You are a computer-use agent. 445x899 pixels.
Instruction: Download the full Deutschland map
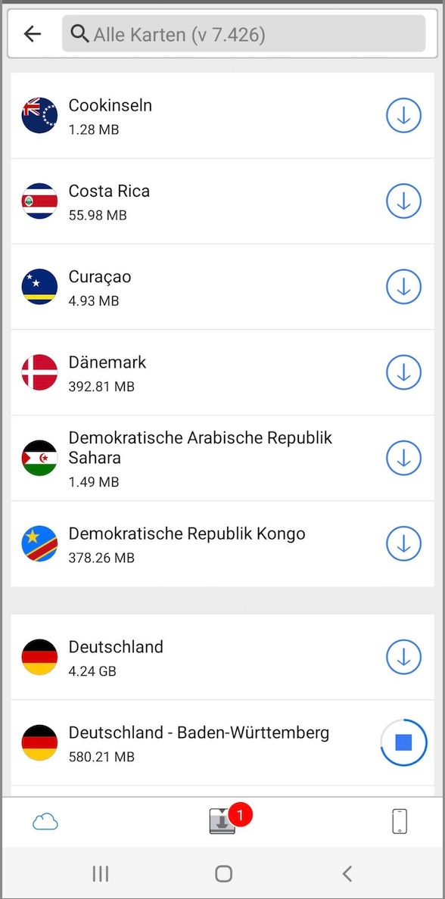(403, 657)
